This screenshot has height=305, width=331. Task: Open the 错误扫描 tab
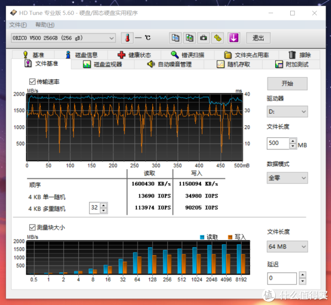188,55
